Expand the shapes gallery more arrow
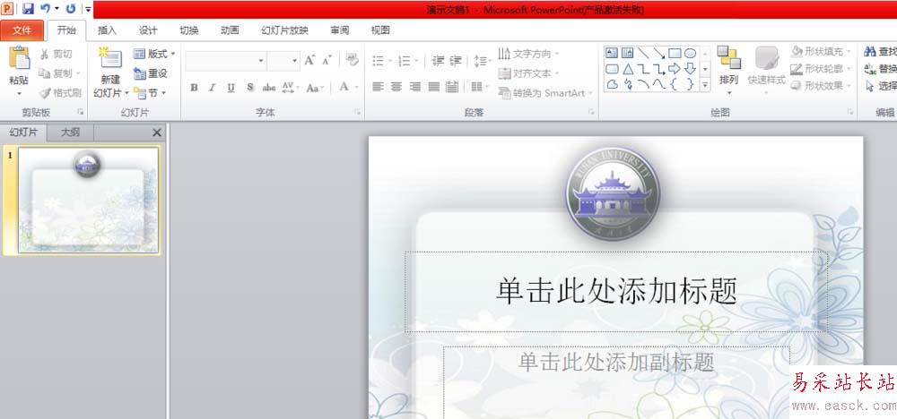Screen dimensions: 897x419 (x=705, y=84)
